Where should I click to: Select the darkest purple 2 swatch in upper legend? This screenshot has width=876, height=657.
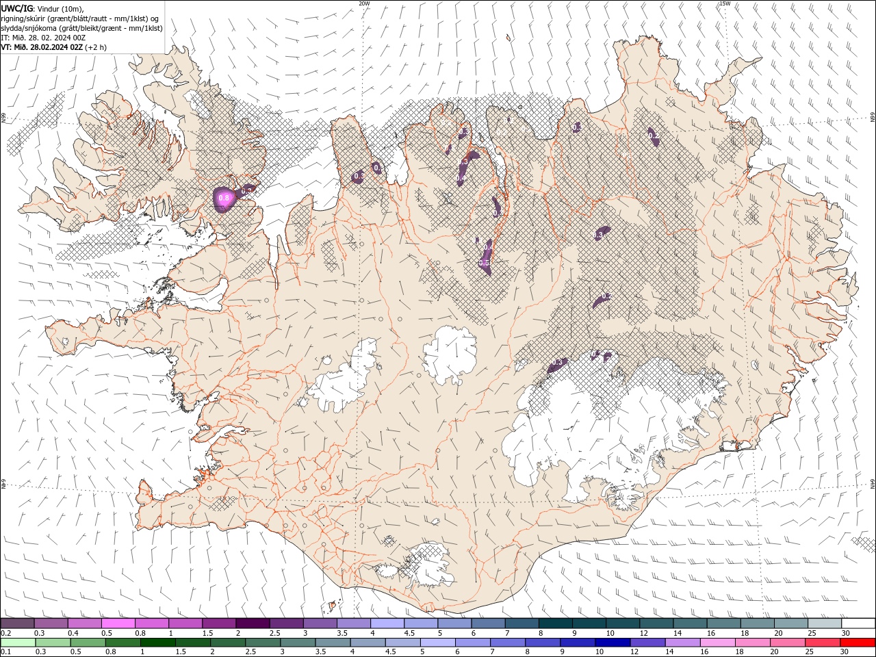click(253, 623)
